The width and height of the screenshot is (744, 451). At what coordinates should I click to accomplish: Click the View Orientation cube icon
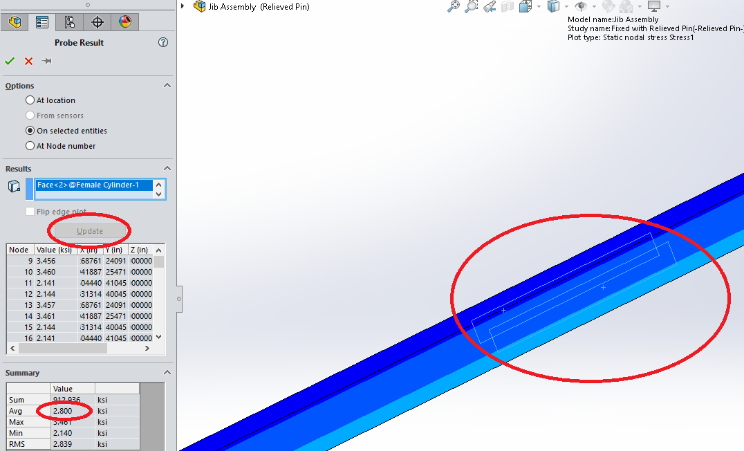pos(526,7)
